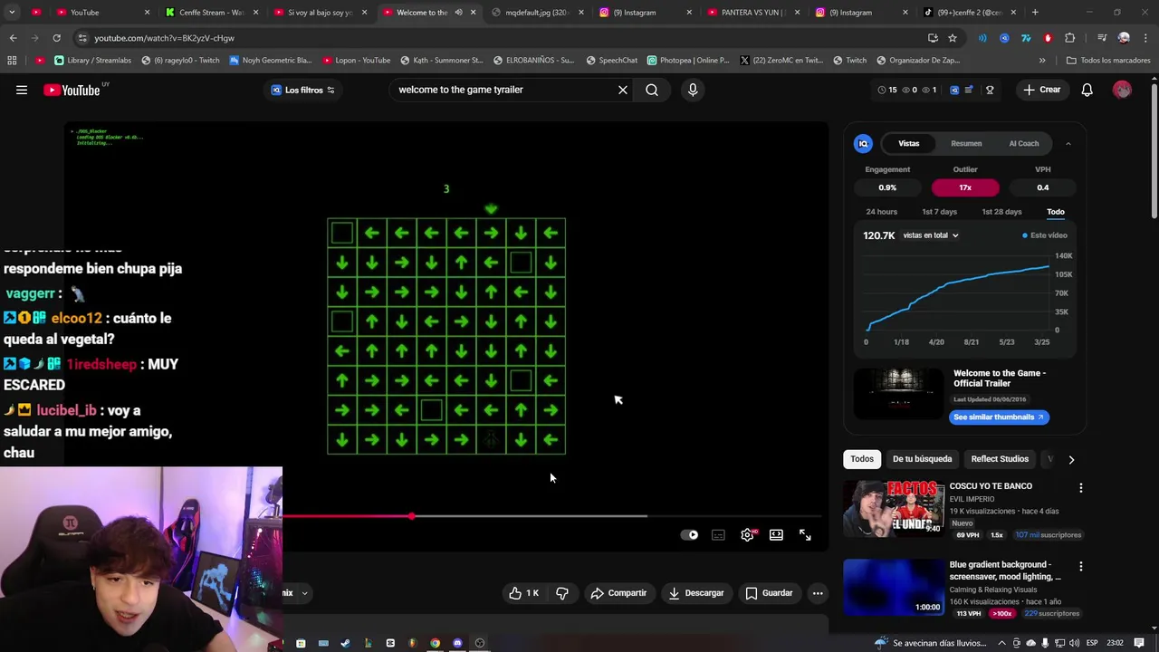Switch to Resumen tab
Screen dimensions: 1159x652
[x=966, y=143]
